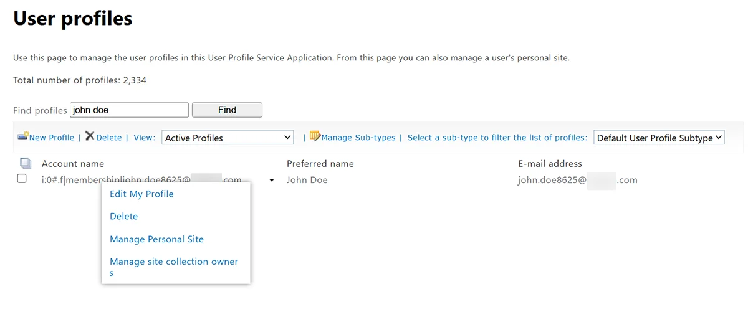Click the membership account name entry
This screenshot has height=322, width=748.
[x=141, y=180]
